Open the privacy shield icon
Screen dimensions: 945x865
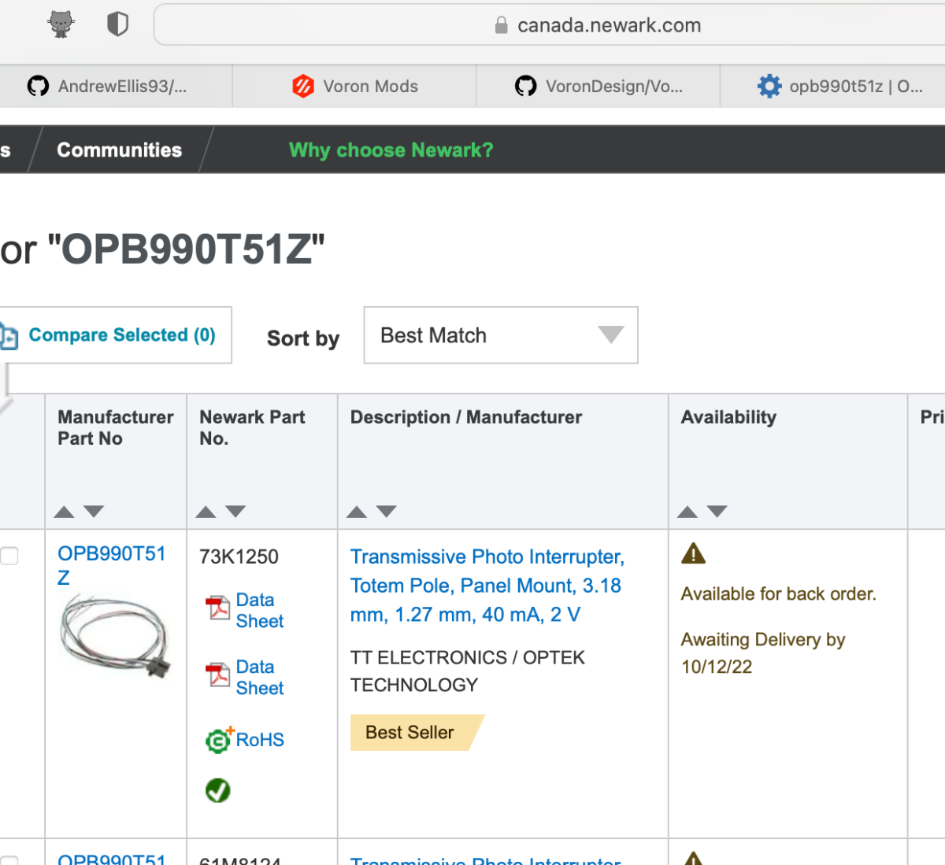tap(117, 24)
